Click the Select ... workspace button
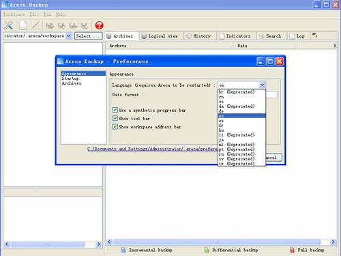The height and width of the screenshot is (256, 341). click(89, 36)
